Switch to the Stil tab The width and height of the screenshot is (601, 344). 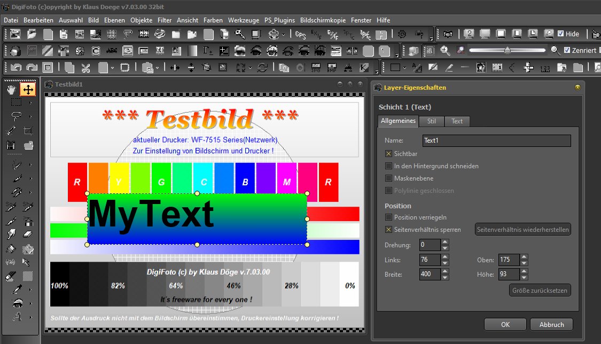point(431,121)
